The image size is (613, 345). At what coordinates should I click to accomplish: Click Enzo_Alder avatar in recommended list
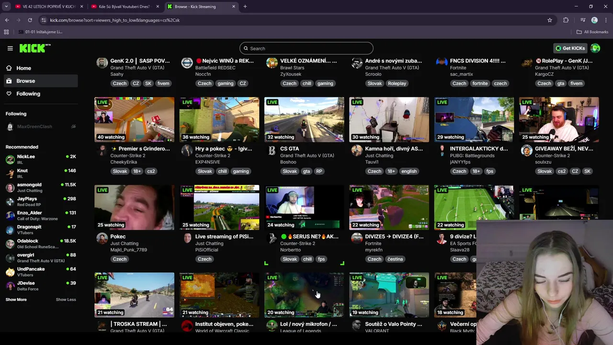(10, 216)
